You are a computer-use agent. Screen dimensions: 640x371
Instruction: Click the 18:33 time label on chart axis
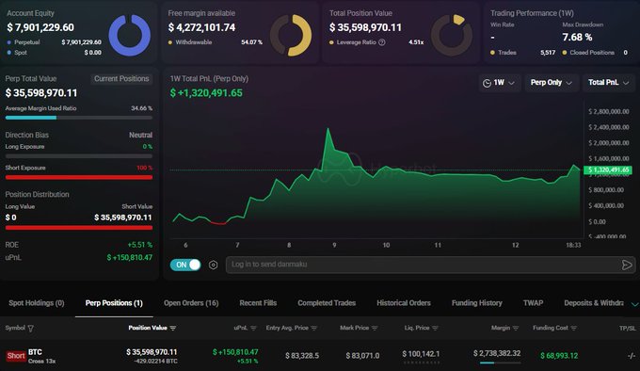(573, 245)
